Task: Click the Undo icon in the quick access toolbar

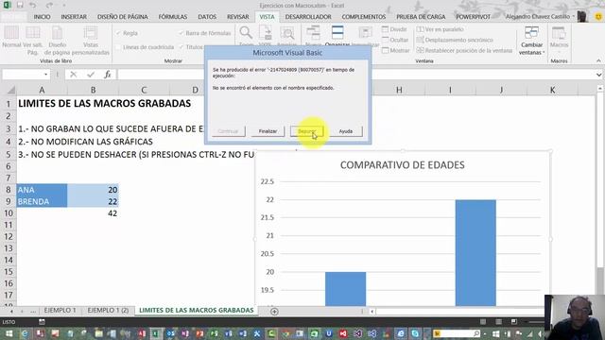Action: click(x=33, y=6)
